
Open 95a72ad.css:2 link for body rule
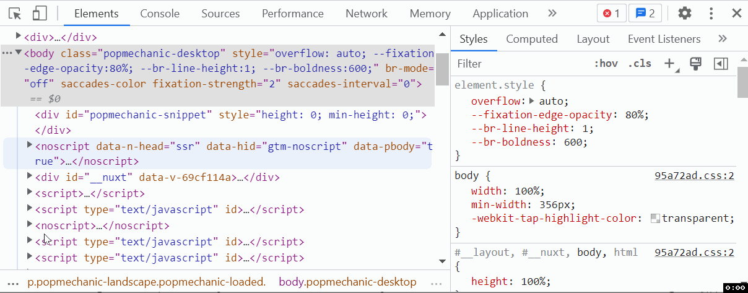[x=694, y=175]
